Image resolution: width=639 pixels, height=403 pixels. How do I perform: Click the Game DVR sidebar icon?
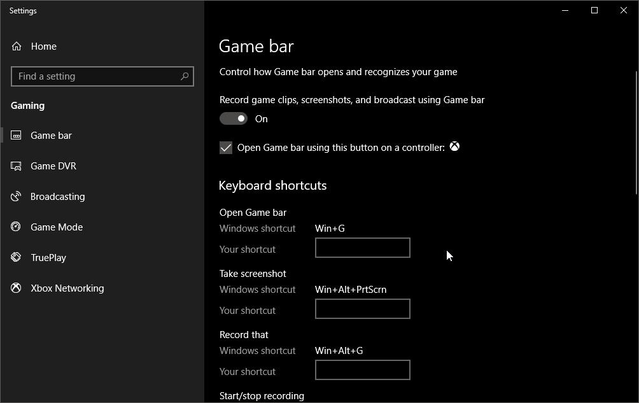coord(16,166)
